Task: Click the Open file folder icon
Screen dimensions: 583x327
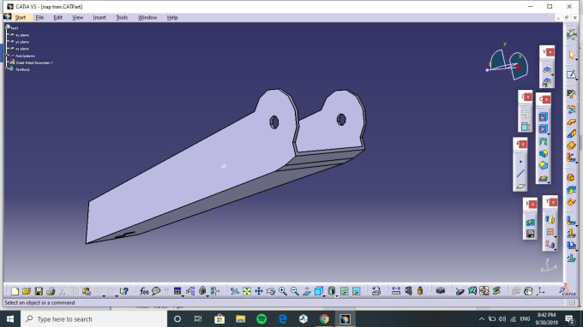Action: click(27, 291)
